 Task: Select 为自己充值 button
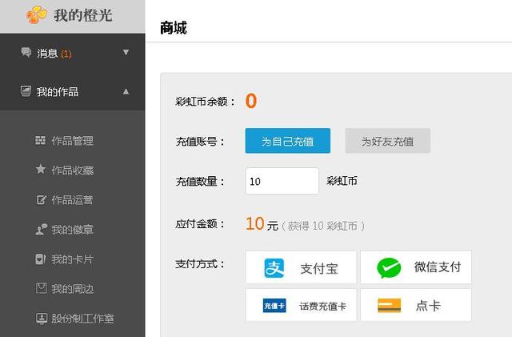click(x=288, y=141)
